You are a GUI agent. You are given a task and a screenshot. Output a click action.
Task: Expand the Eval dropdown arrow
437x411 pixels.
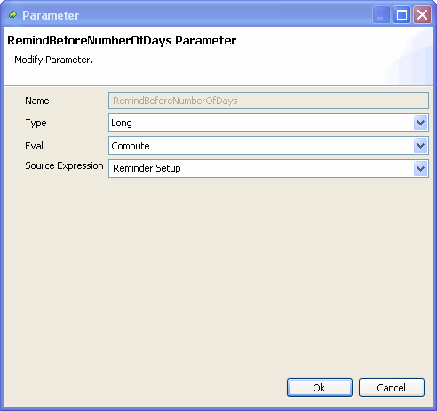(x=420, y=146)
